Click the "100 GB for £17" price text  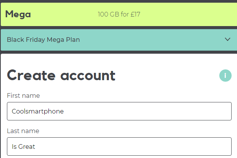tap(119, 15)
